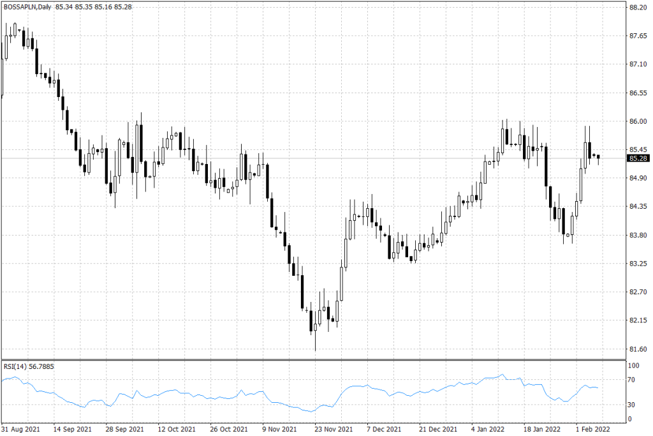The height and width of the screenshot is (436, 653).
Task: Click the 81.60 price axis label
Action: click(638, 349)
